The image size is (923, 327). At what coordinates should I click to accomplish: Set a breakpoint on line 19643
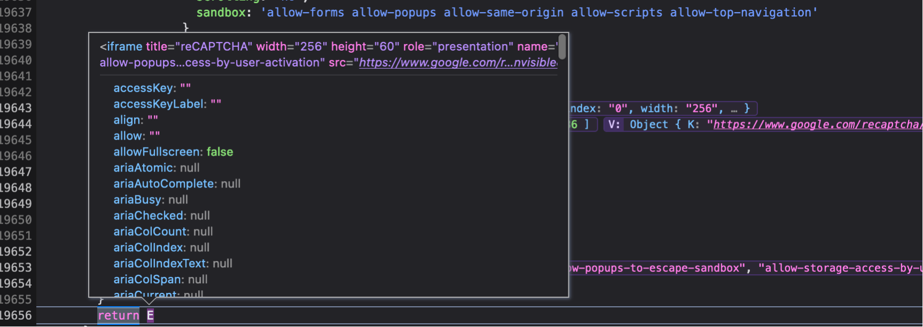click(x=16, y=108)
